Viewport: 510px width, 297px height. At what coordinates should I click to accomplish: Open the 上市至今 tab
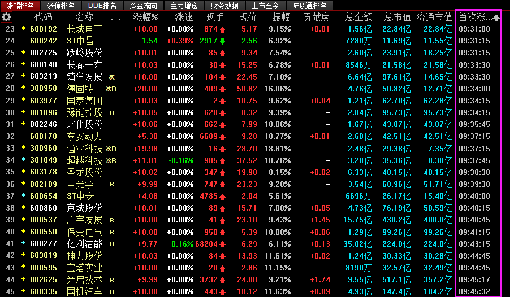pos(265,6)
